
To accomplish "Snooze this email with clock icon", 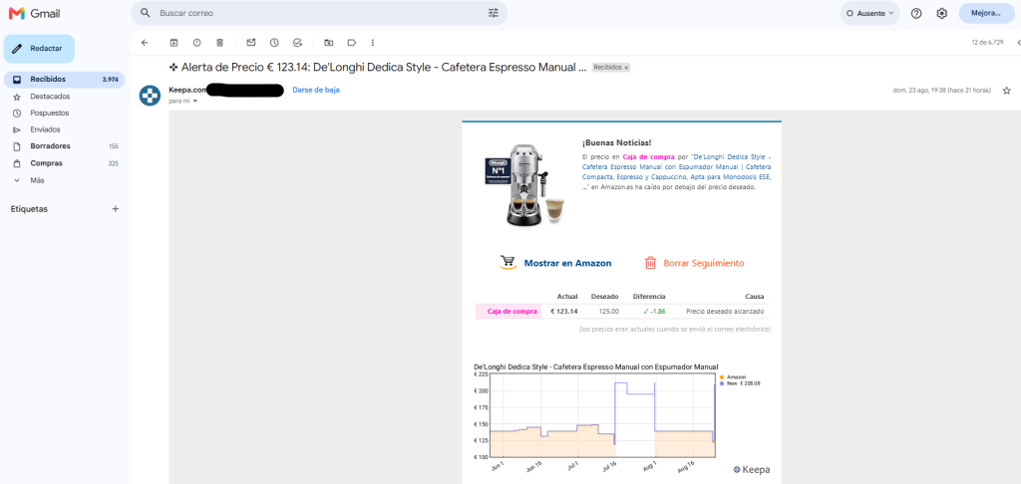I will tap(274, 43).
